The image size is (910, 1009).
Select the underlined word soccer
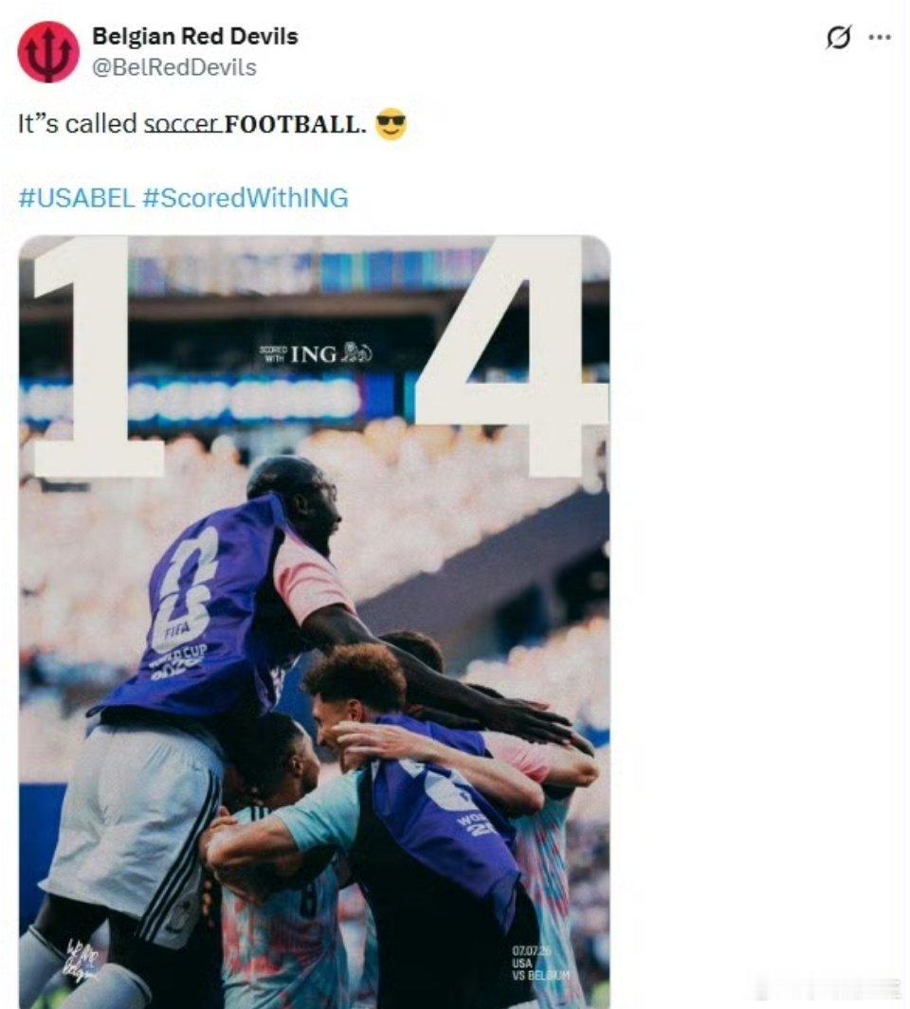(x=182, y=123)
